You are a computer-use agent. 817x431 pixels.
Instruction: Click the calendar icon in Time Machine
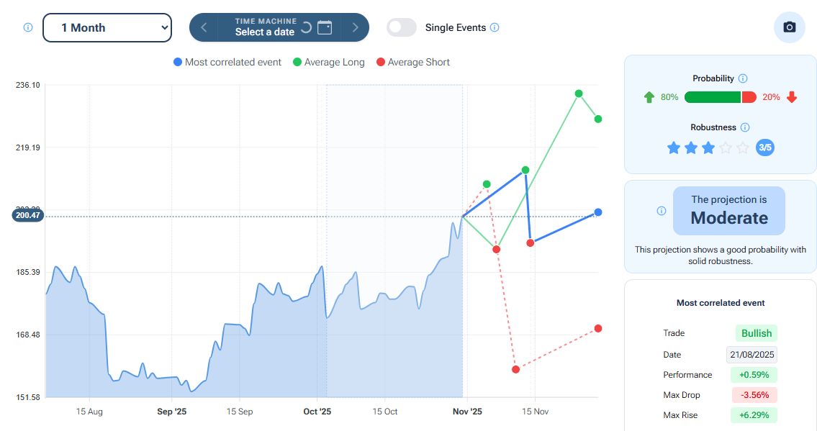pyautogui.click(x=325, y=28)
